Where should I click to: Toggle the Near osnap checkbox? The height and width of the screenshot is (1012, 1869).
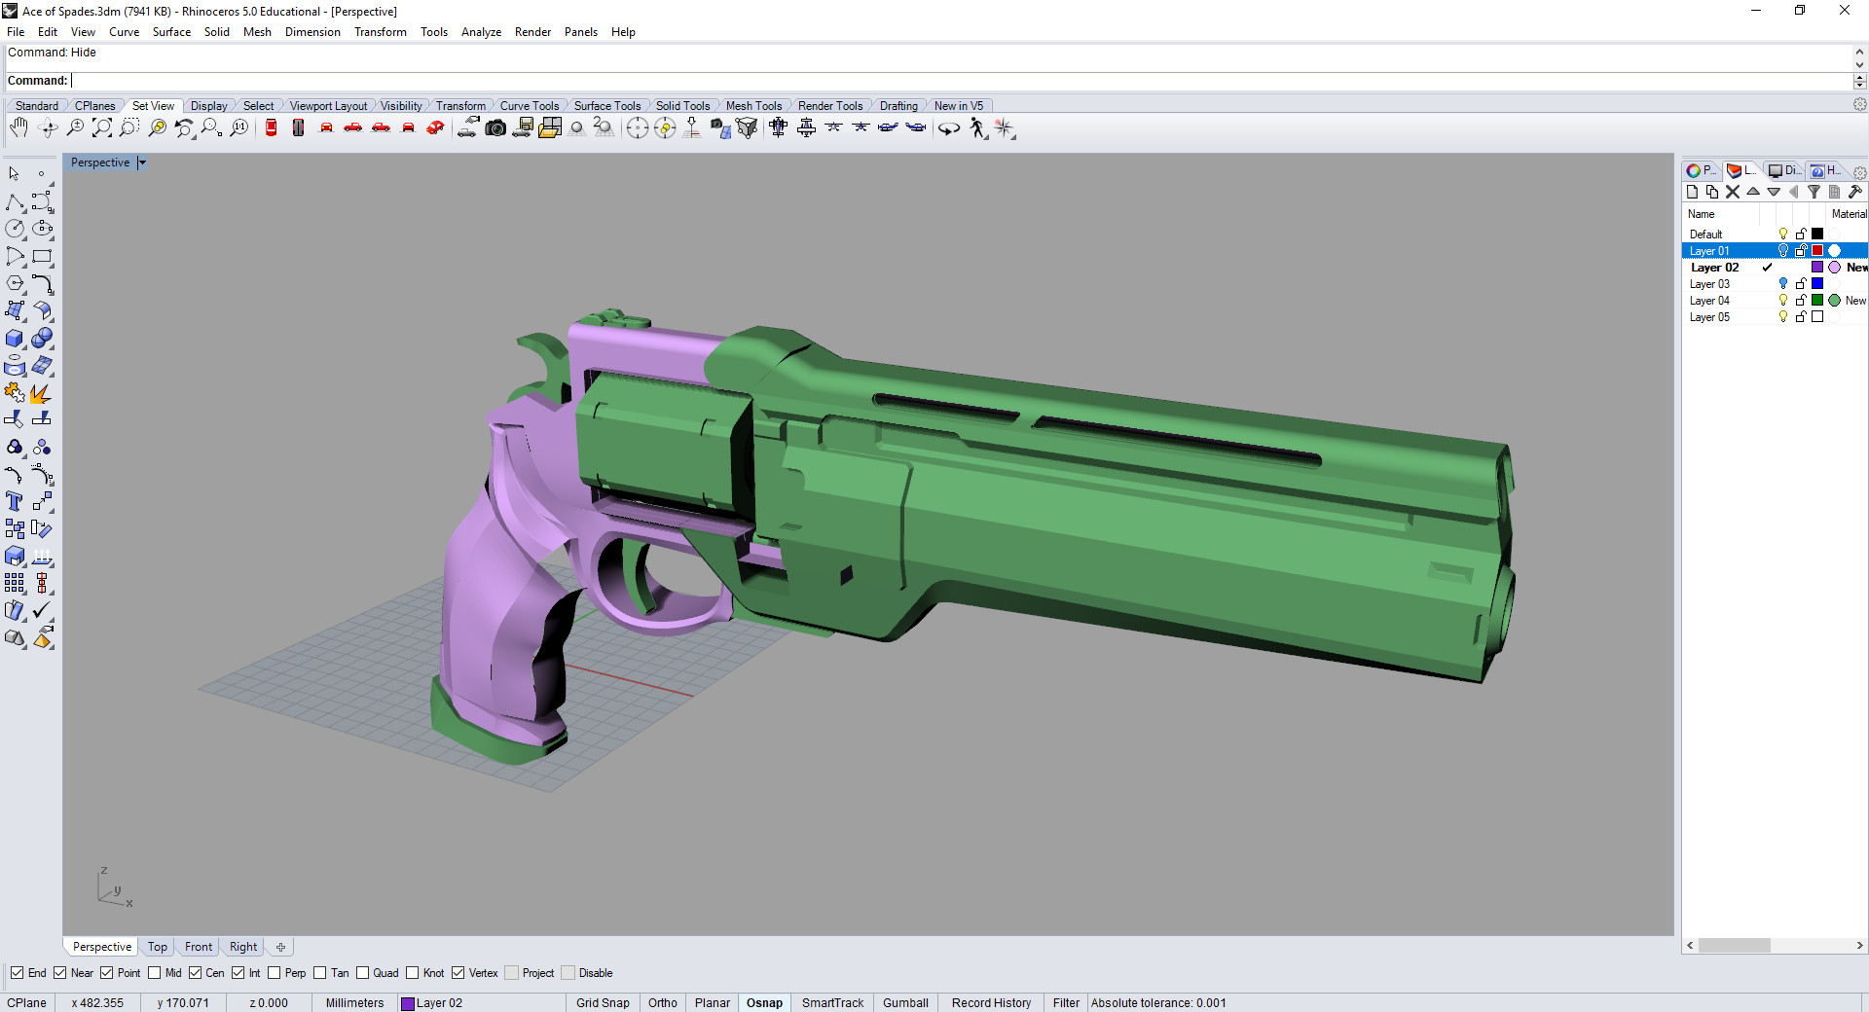click(60, 973)
